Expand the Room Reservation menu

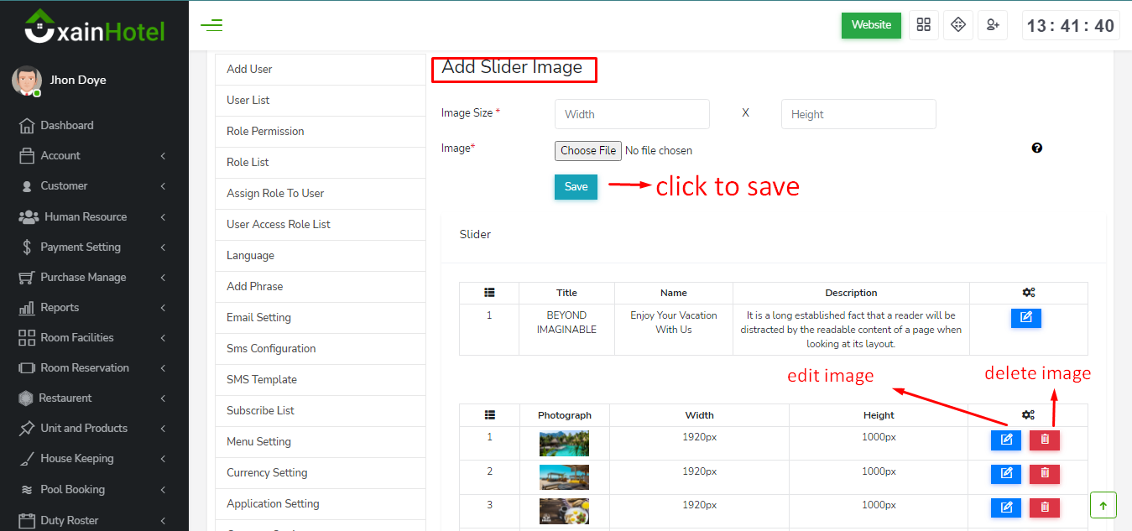[x=92, y=367]
